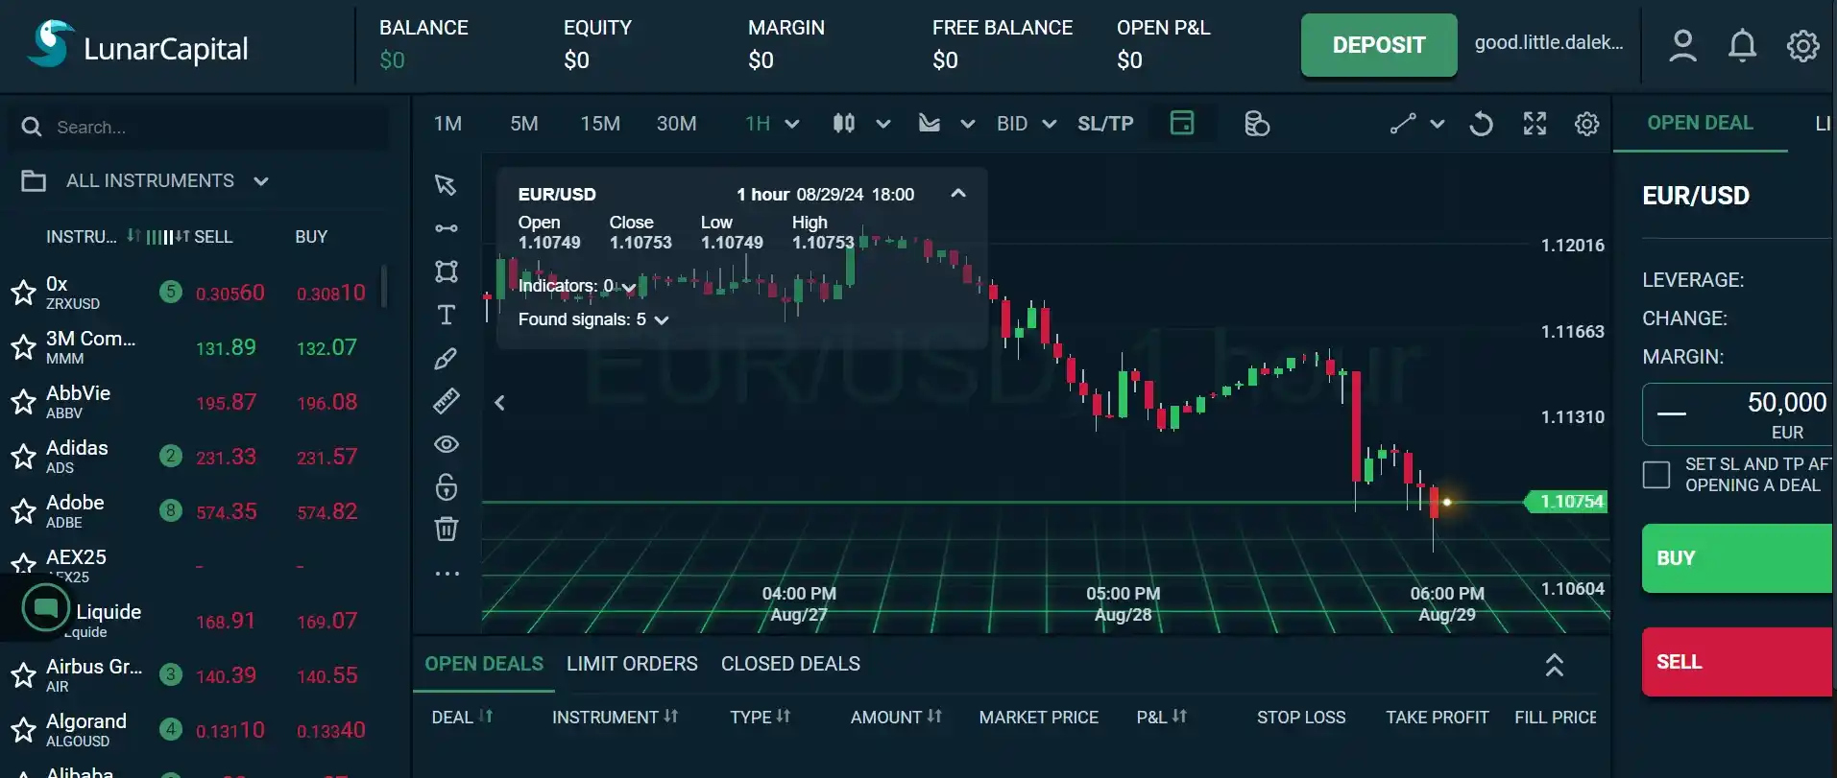Open the BID price type dropdown
The image size is (1837, 778).
click(x=1026, y=124)
